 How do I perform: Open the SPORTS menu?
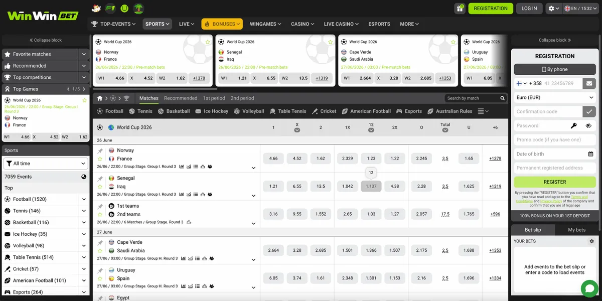pos(157,24)
